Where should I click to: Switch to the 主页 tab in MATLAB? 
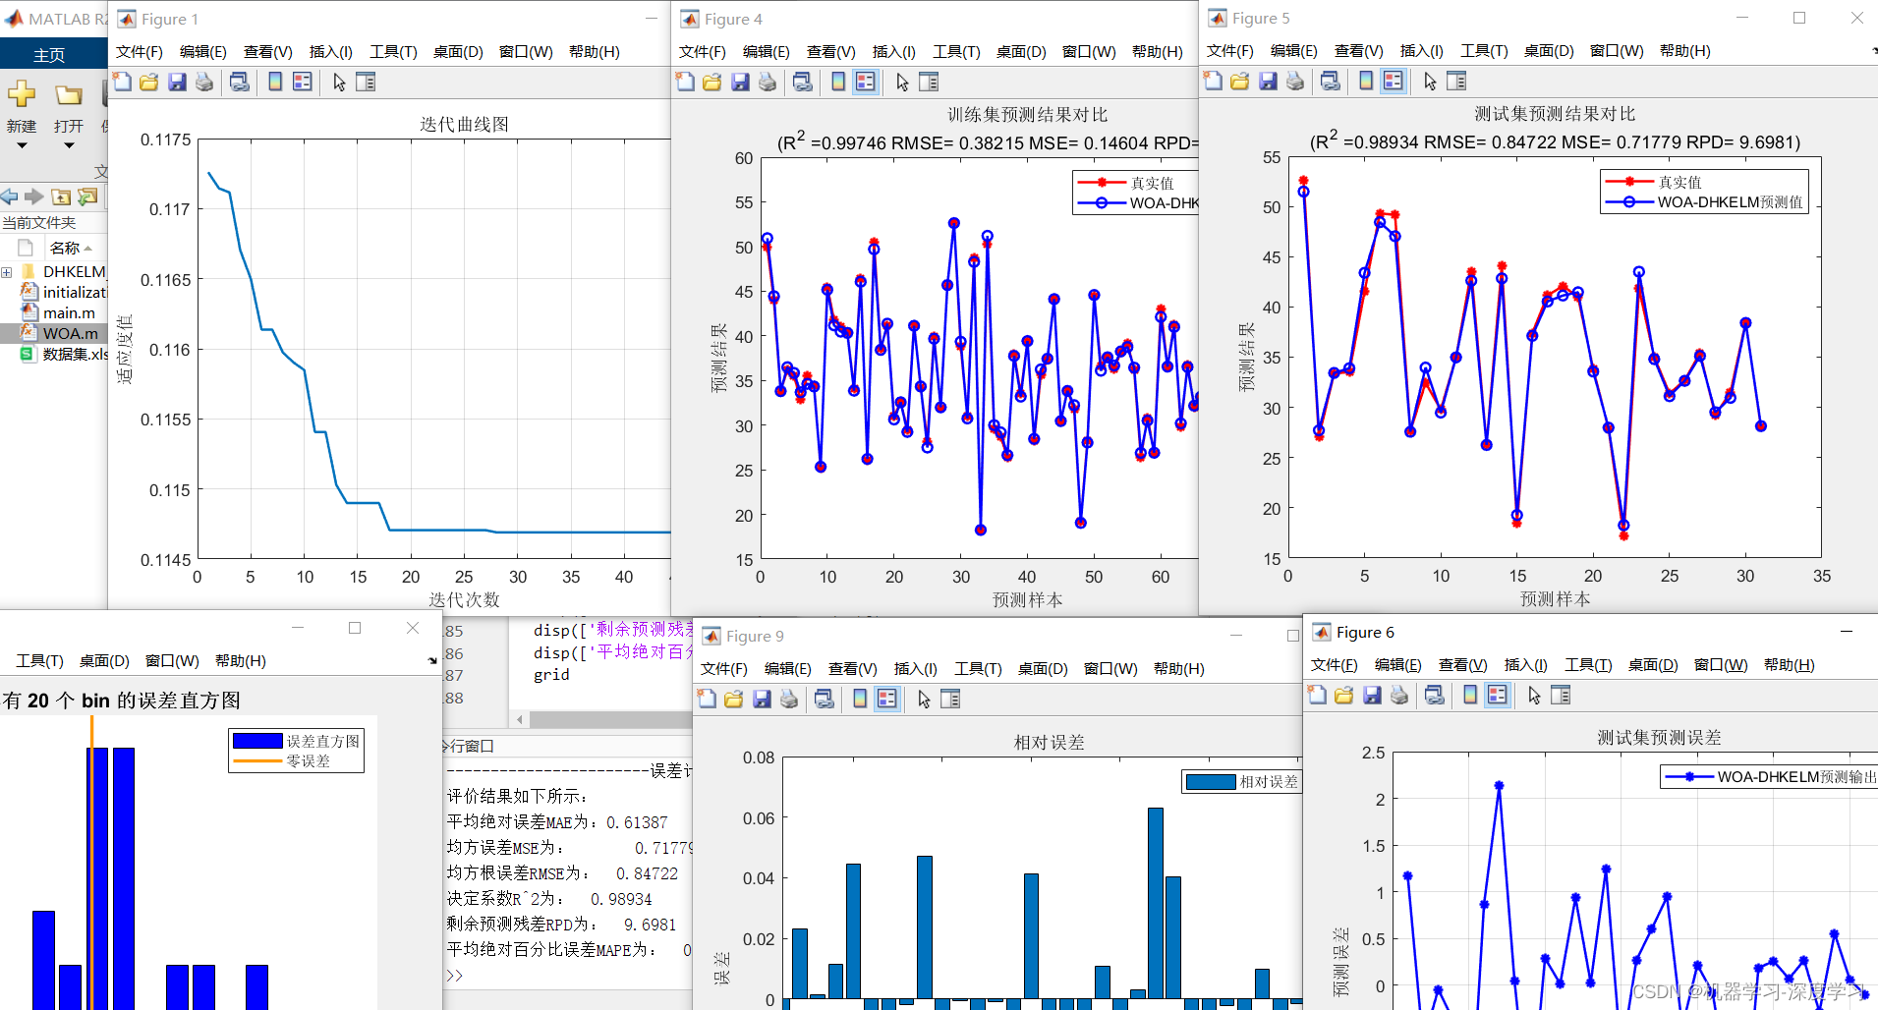pyautogui.click(x=47, y=54)
